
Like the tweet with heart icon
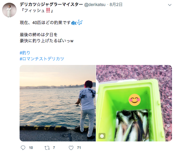point(71,148)
